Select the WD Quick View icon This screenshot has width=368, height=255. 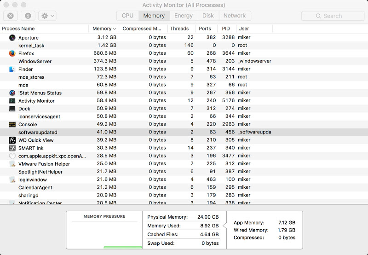click(x=12, y=140)
